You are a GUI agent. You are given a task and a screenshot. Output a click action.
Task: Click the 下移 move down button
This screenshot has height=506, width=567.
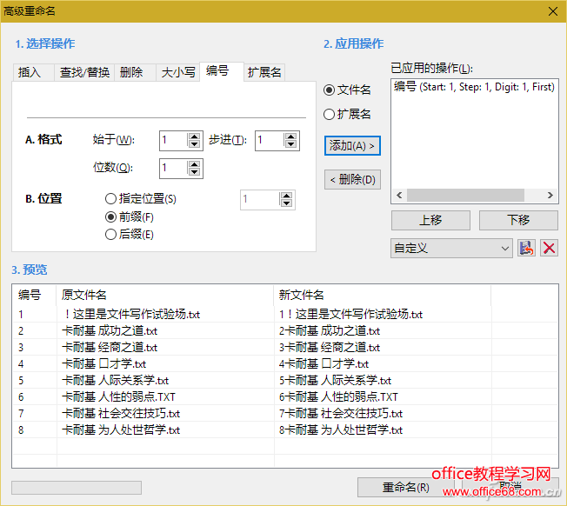(x=518, y=220)
